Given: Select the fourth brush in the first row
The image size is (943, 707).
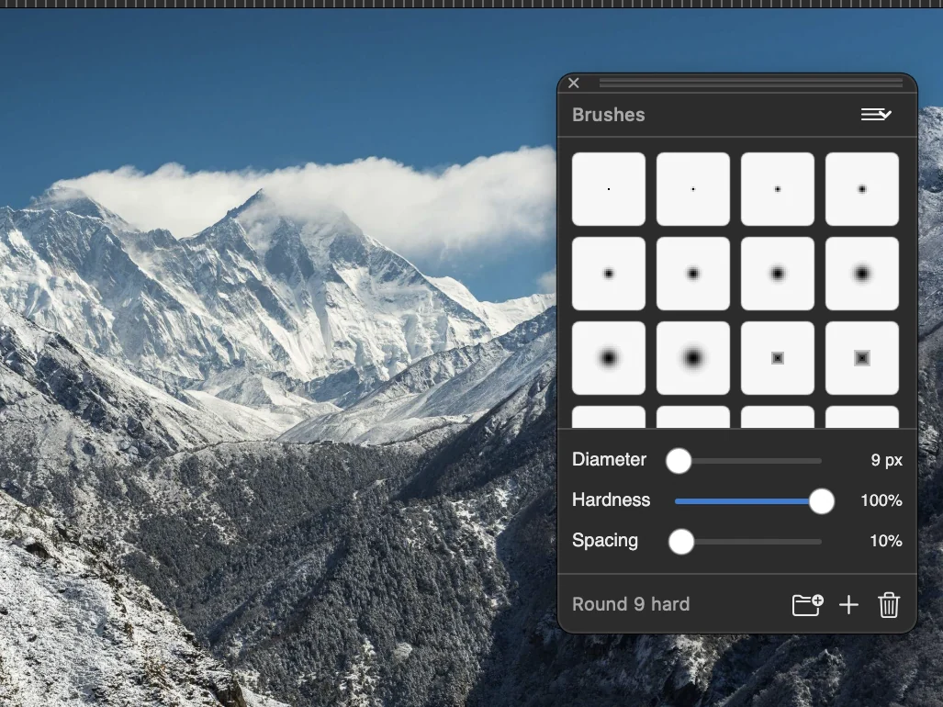Looking at the screenshot, I should (862, 189).
